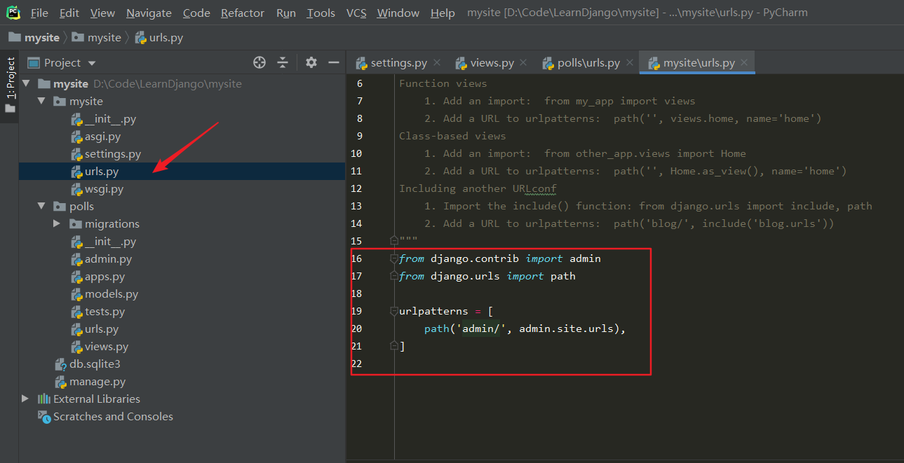Image resolution: width=904 pixels, height=463 pixels.
Task: Open the Run menu
Action: click(x=286, y=13)
